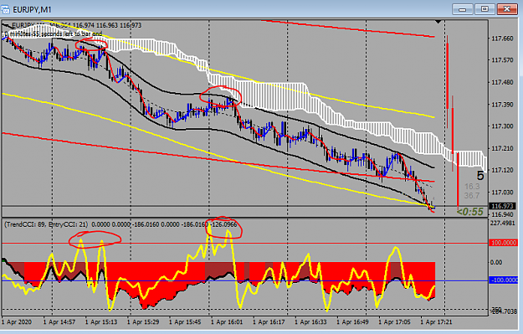Close the EURJPY,M1 chart window

[507, 9]
